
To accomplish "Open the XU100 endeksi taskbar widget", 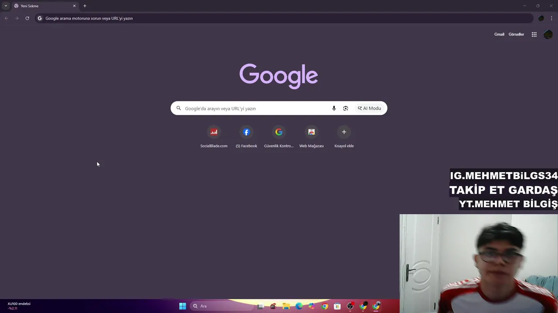I will [19, 306].
